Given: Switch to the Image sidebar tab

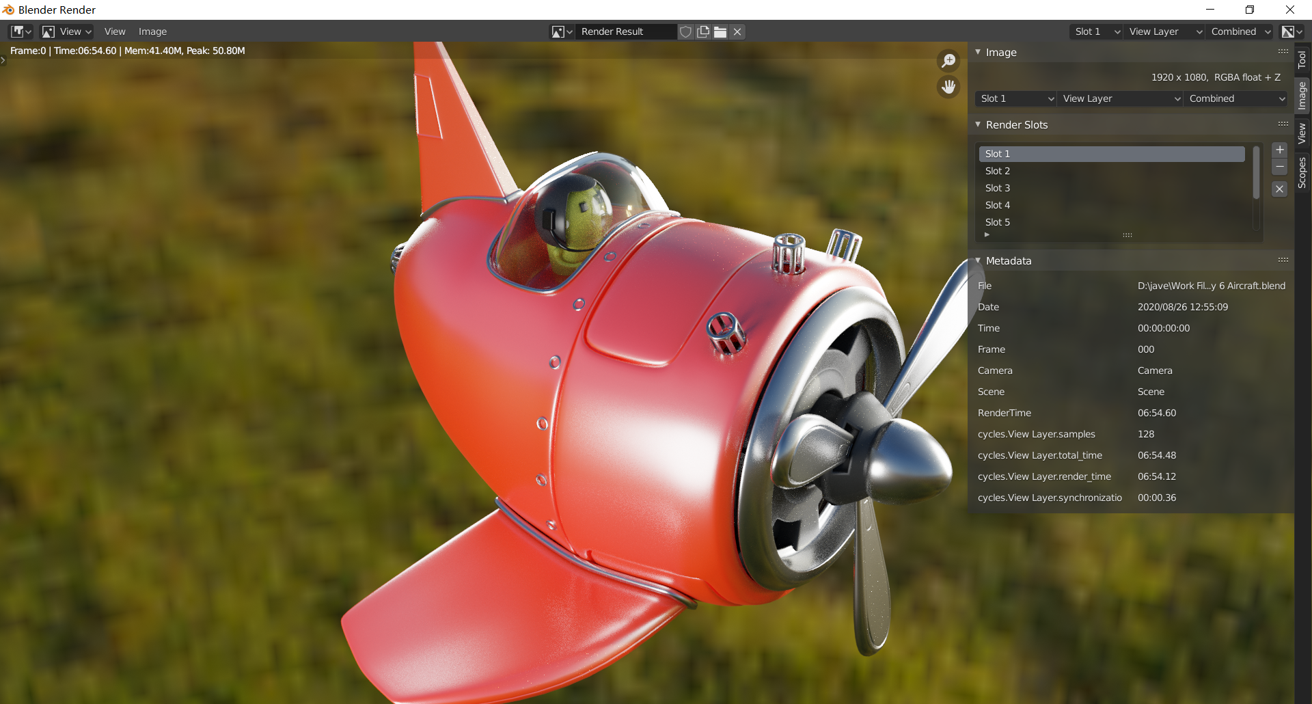Looking at the screenshot, I should coord(1302,96).
